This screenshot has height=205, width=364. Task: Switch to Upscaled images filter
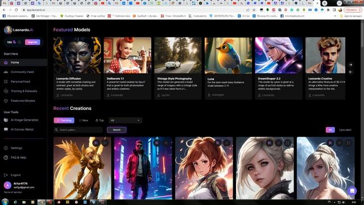[345, 130]
